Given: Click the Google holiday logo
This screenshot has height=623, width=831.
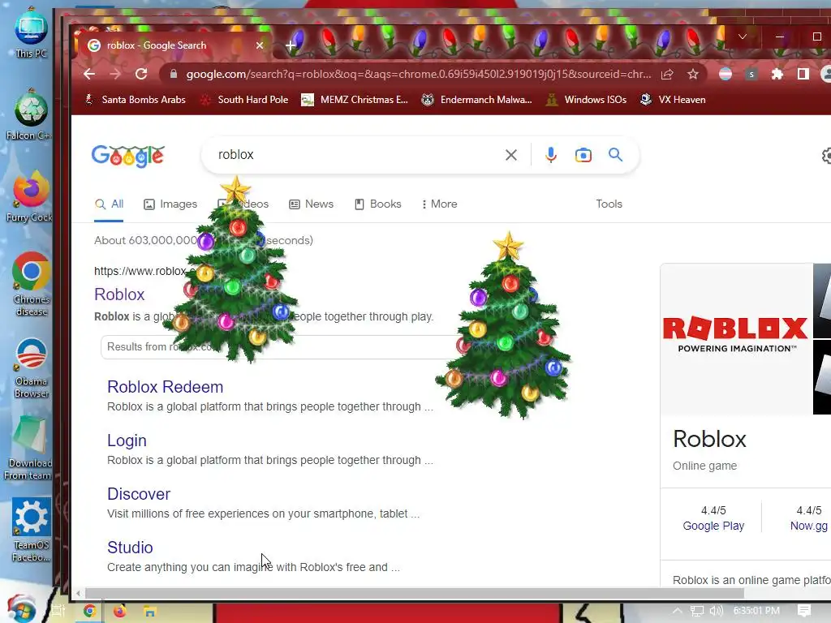Looking at the screenshot, I should pos(127,155).
